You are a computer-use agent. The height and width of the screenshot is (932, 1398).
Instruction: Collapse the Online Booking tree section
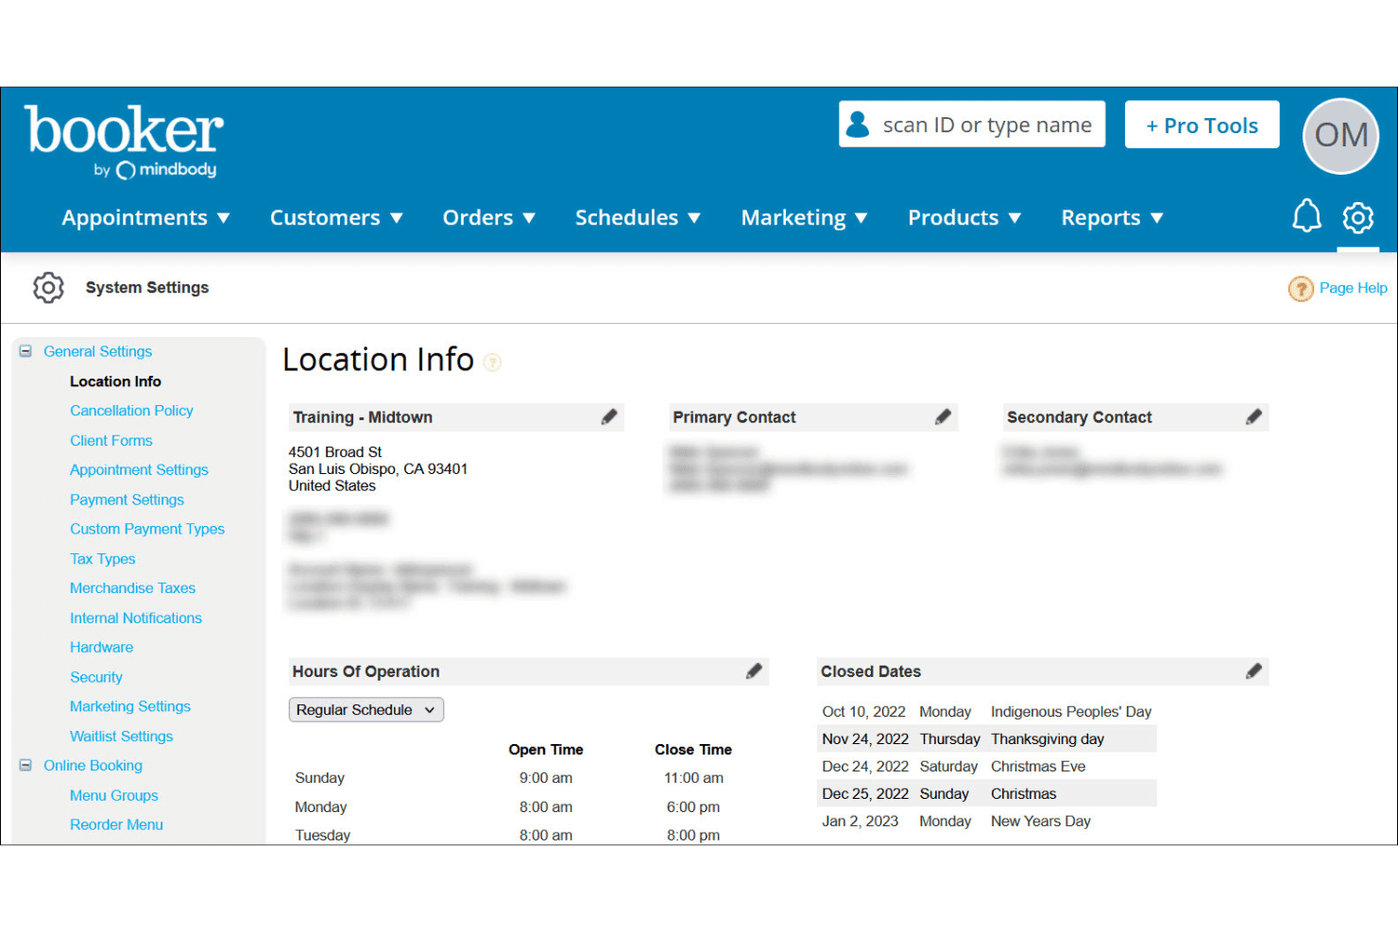point(26,765)
